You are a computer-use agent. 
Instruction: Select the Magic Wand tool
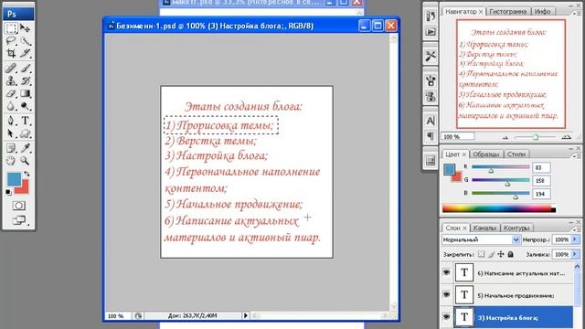(25, 41)
